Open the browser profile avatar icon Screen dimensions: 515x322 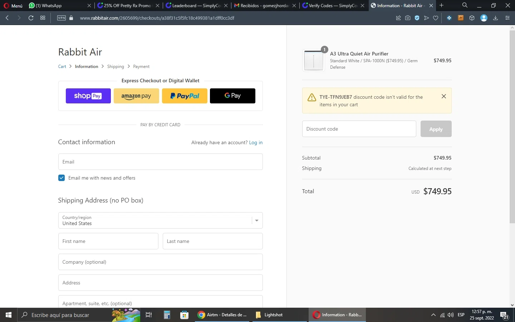484,18
